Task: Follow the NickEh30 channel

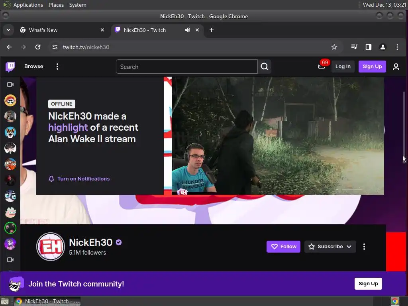Action: [283, 246]
